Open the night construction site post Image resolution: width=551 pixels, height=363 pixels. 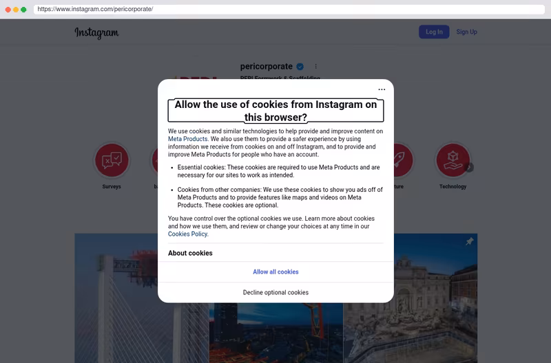[x=276, y=333]
